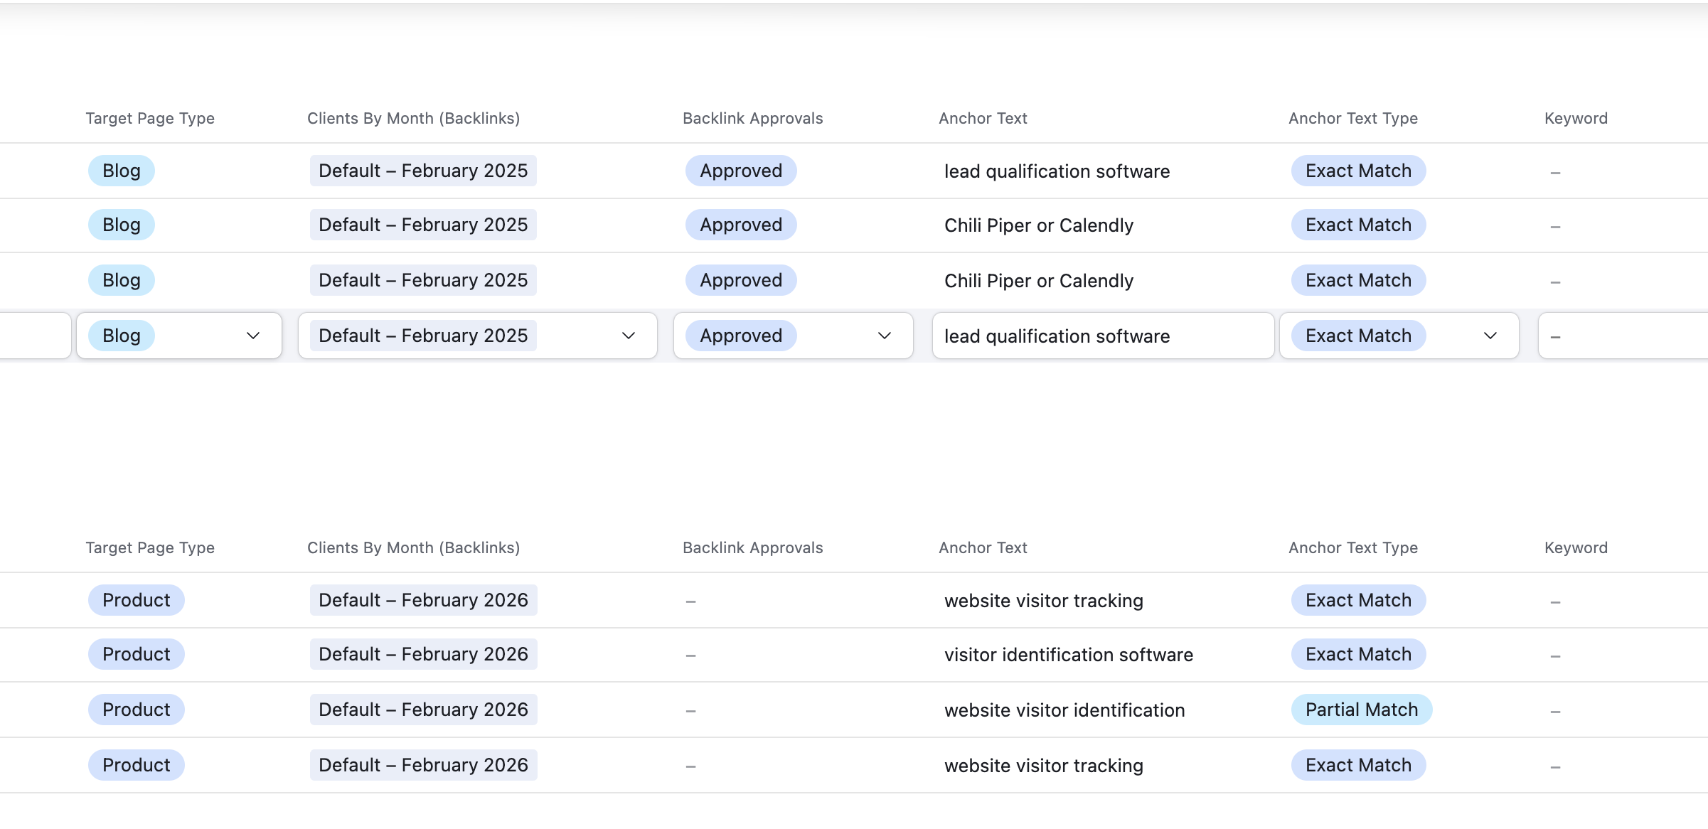1708x829 pixels.
Task: Click the last Product row's Exact Match tag
Action: pyautogui.click(x=1357, y=765)
